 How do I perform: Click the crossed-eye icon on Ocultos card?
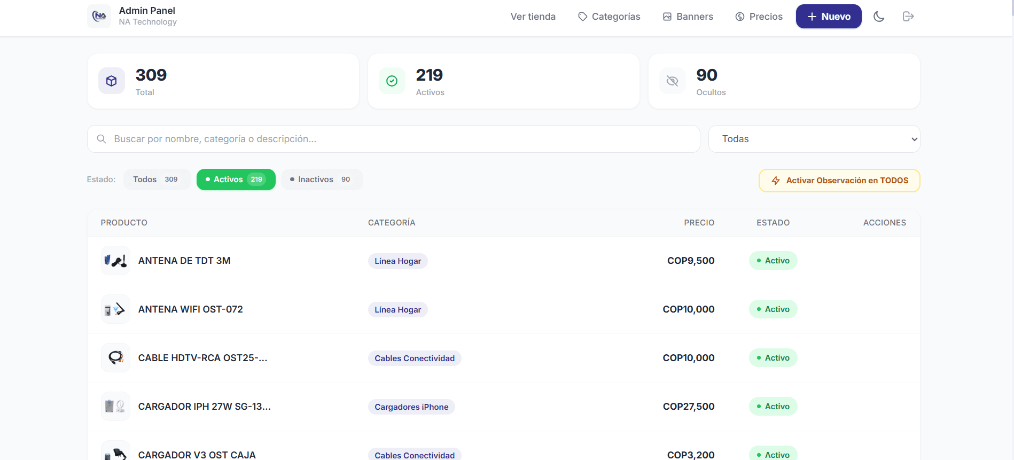tap(672, 81)
